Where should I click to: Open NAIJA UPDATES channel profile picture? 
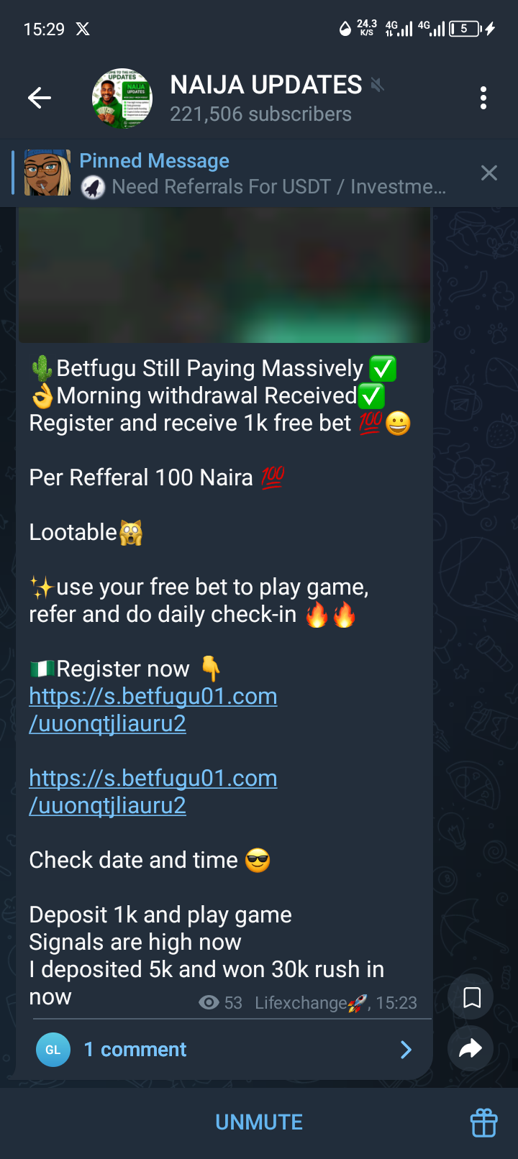pos(122,99)
